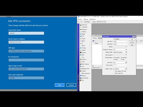Click Make Supout.rif in sidebar
The height and width of the screenshot is (107, 143).
(x=86, y=73)
